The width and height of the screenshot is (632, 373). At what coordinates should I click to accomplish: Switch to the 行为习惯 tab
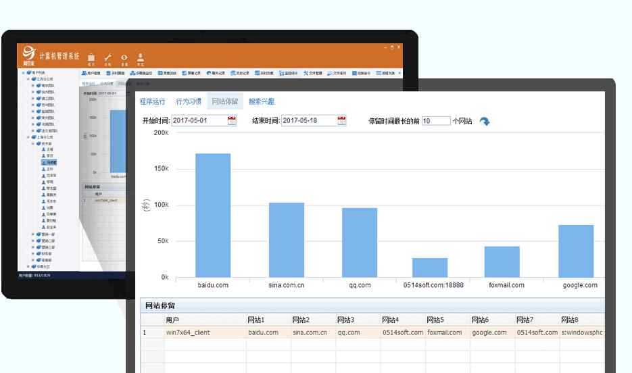pyautogui.click(x=189, y=101)
